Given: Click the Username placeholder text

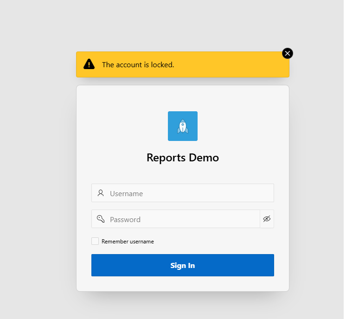Looking at the screenshot, I should (126, 193).
